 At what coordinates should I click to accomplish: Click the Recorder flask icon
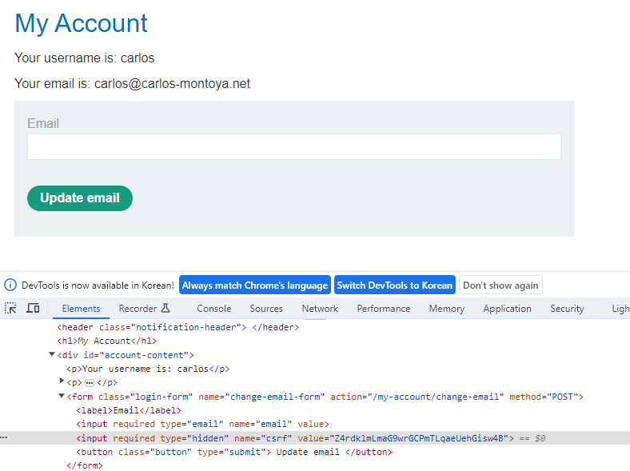pyautogui.click(x=165, y=308)
